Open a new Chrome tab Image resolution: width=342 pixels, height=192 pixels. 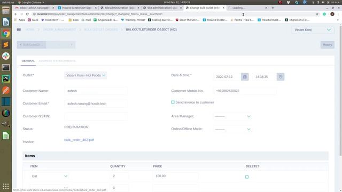(273, 7)
